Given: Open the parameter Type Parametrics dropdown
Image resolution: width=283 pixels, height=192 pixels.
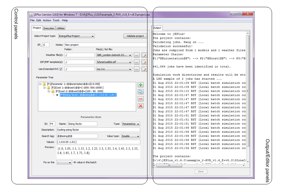Looking at the screenshot, I should coord(131,124).
